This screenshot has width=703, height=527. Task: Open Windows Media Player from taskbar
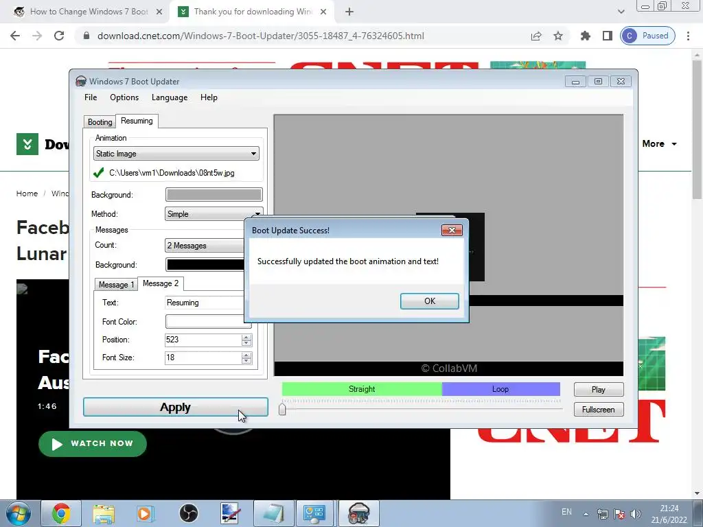point(146,513)
